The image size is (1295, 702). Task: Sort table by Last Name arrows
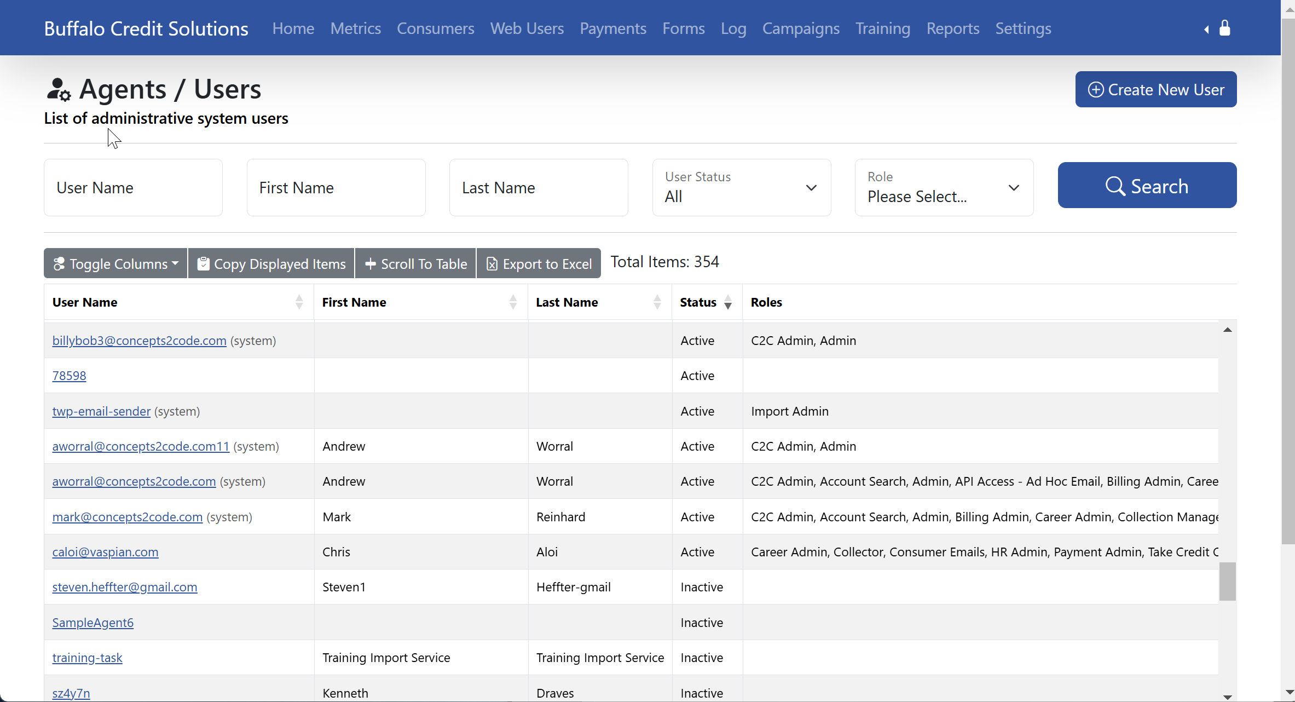657,302
